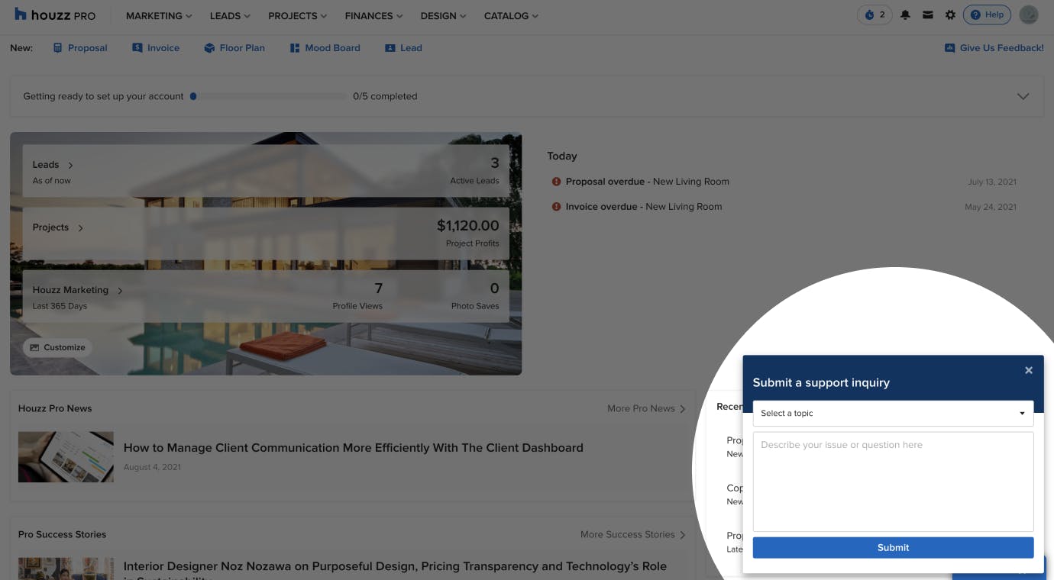Click the Floor Plan cube icon

coord(209,47)
